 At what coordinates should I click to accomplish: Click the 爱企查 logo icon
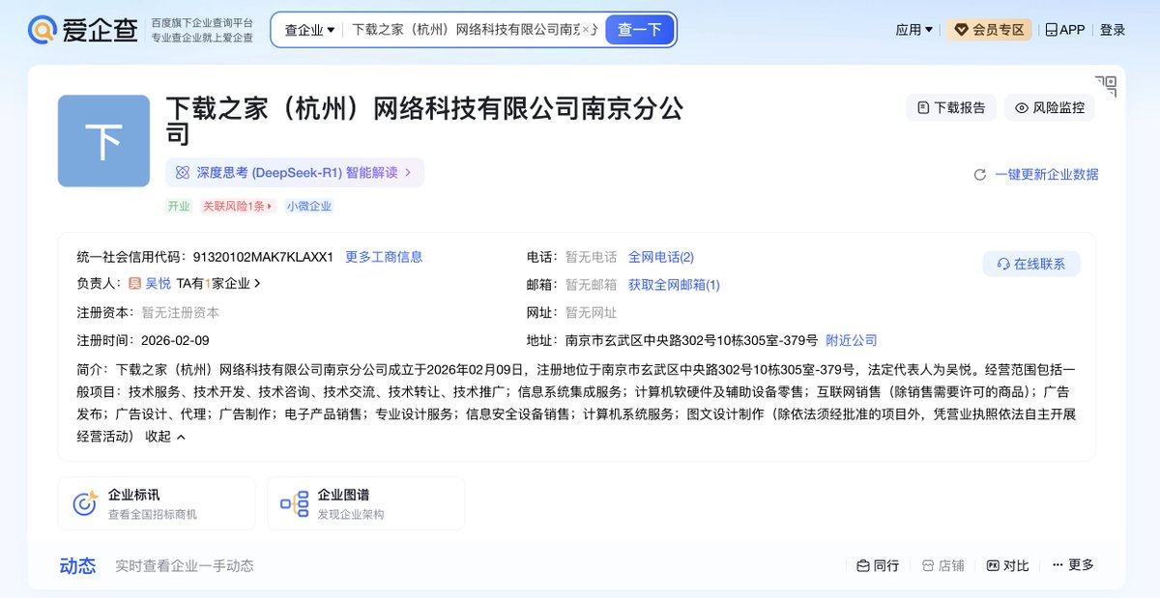43,30
